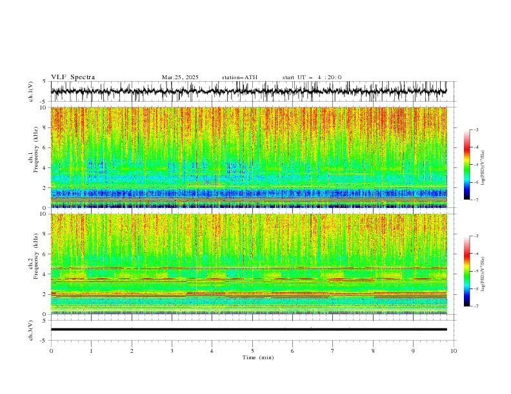The width and height of the screenshot is (511, 394).
Task: Click the "VLF Spectra" plot title
Action: (73, 77)
